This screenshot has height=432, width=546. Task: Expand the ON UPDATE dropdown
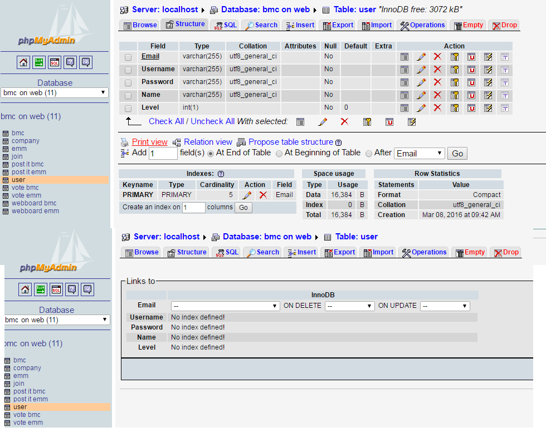[445, 306]
